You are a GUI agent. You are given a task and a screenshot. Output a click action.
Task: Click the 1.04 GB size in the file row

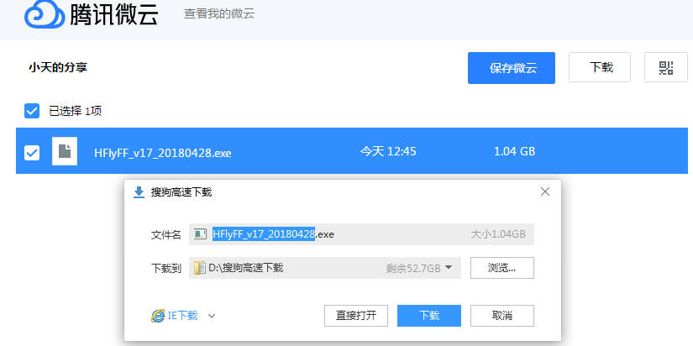tap(514, 151)
